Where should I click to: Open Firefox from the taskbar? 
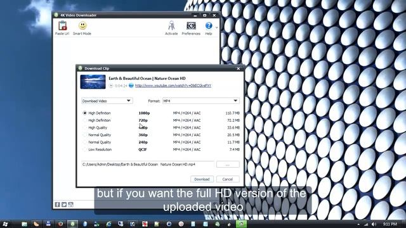pos(60,224)
